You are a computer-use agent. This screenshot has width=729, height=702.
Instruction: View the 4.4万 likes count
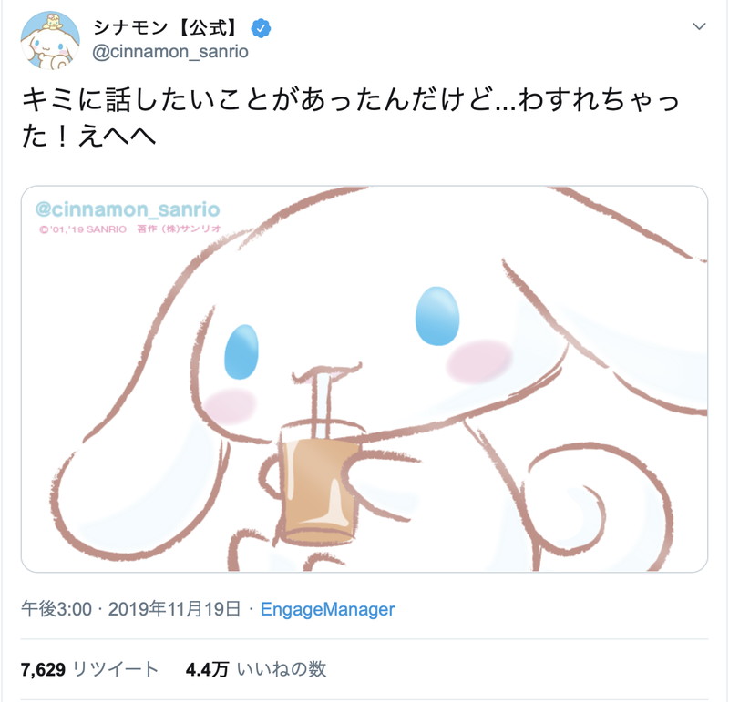[x=207, y=669]
